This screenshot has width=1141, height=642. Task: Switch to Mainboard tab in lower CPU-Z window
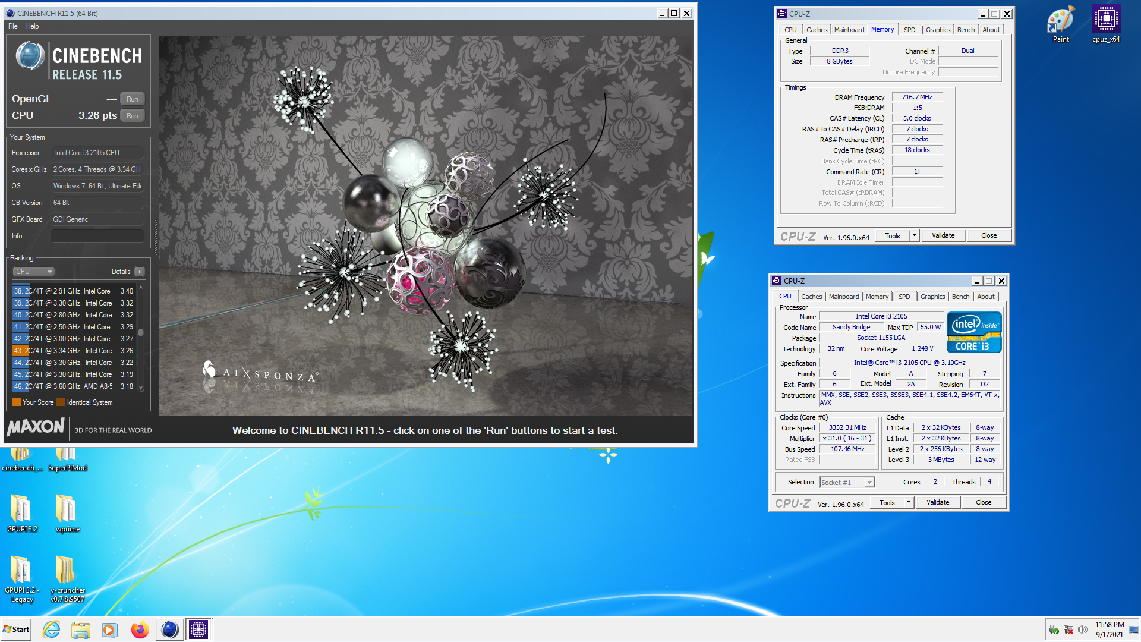[x=844, y=297]
